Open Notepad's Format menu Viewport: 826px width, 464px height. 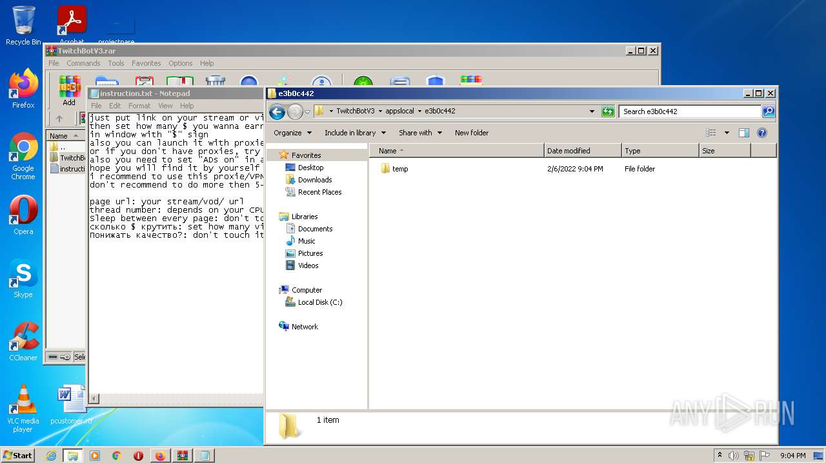click(139, 106)
